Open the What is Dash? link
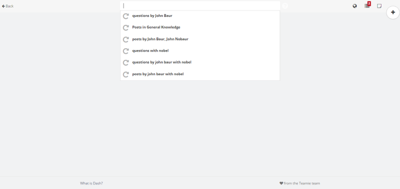The height and width of the screenshot is (189, 400). (x=91, y=183)
